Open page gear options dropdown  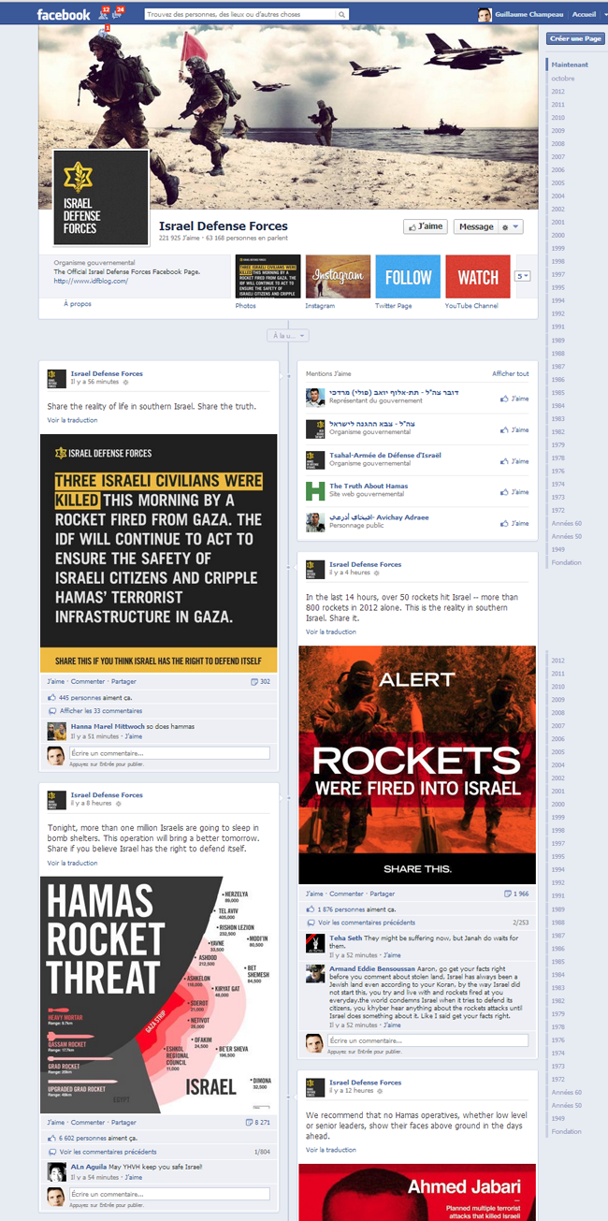[511, 226]
